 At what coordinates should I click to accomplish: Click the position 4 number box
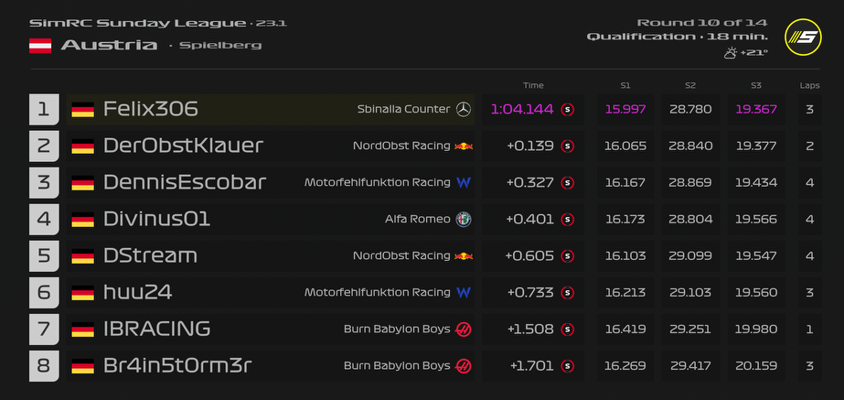coord(44,219)
